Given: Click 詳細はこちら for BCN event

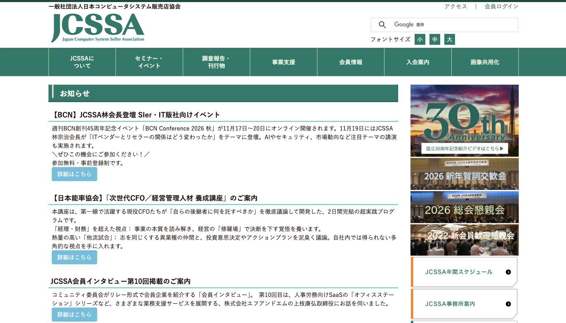Looking at the screenshot, I should point(74,174).
